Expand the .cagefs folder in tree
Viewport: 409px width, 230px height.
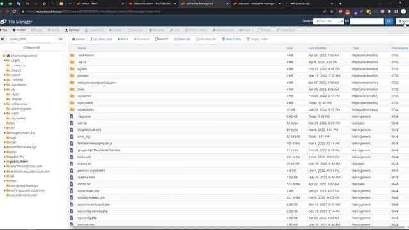click(4, 61)
